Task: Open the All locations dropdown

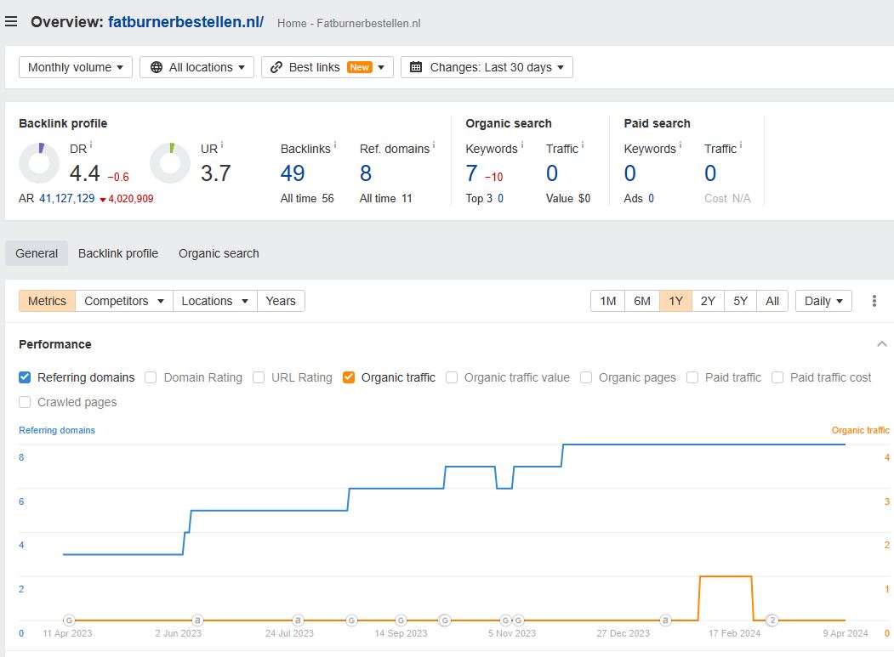Action: [196, 67]
